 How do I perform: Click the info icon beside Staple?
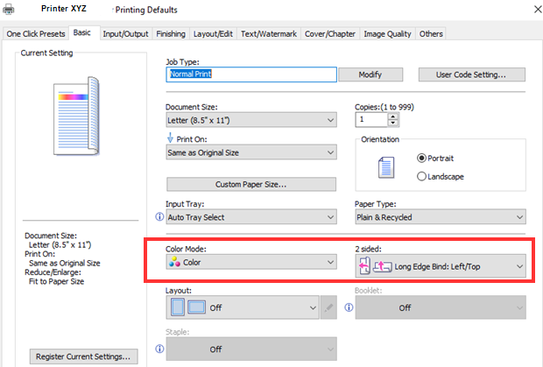coord(159,349)
